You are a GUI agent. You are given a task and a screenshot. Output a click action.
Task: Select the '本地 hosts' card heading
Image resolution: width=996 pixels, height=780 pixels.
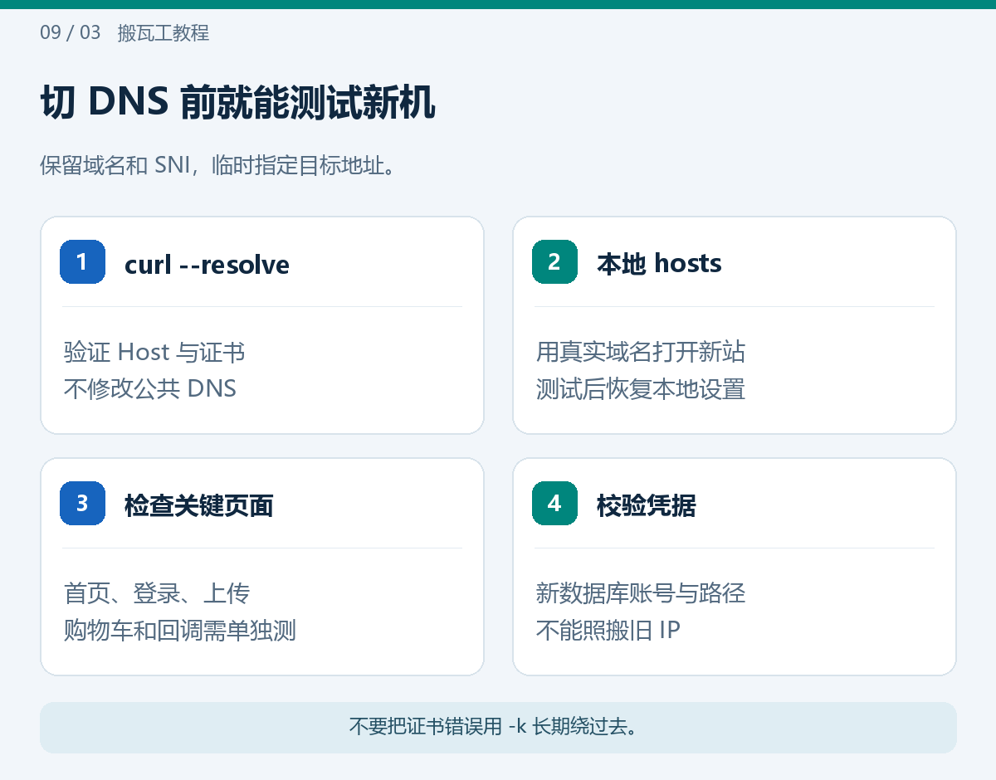click(x=659, y=263)
